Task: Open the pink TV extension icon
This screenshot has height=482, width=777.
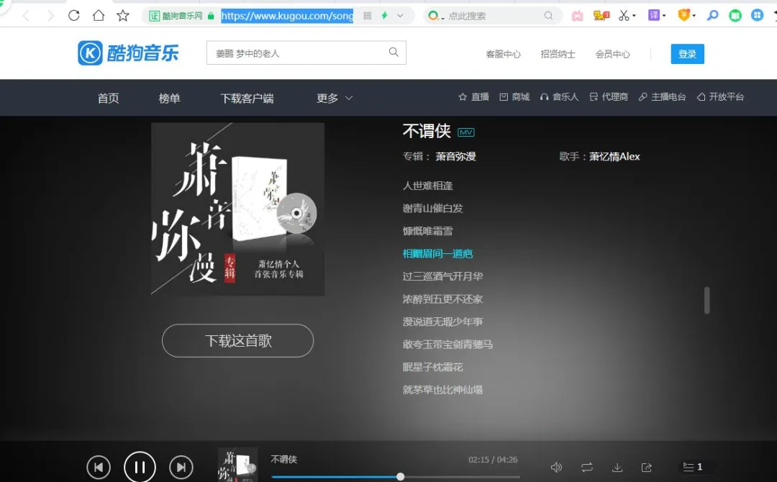Action: click(577, 16)
